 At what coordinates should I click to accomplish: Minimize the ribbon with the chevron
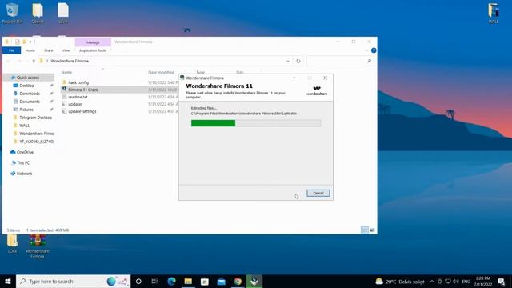[366, 50]
